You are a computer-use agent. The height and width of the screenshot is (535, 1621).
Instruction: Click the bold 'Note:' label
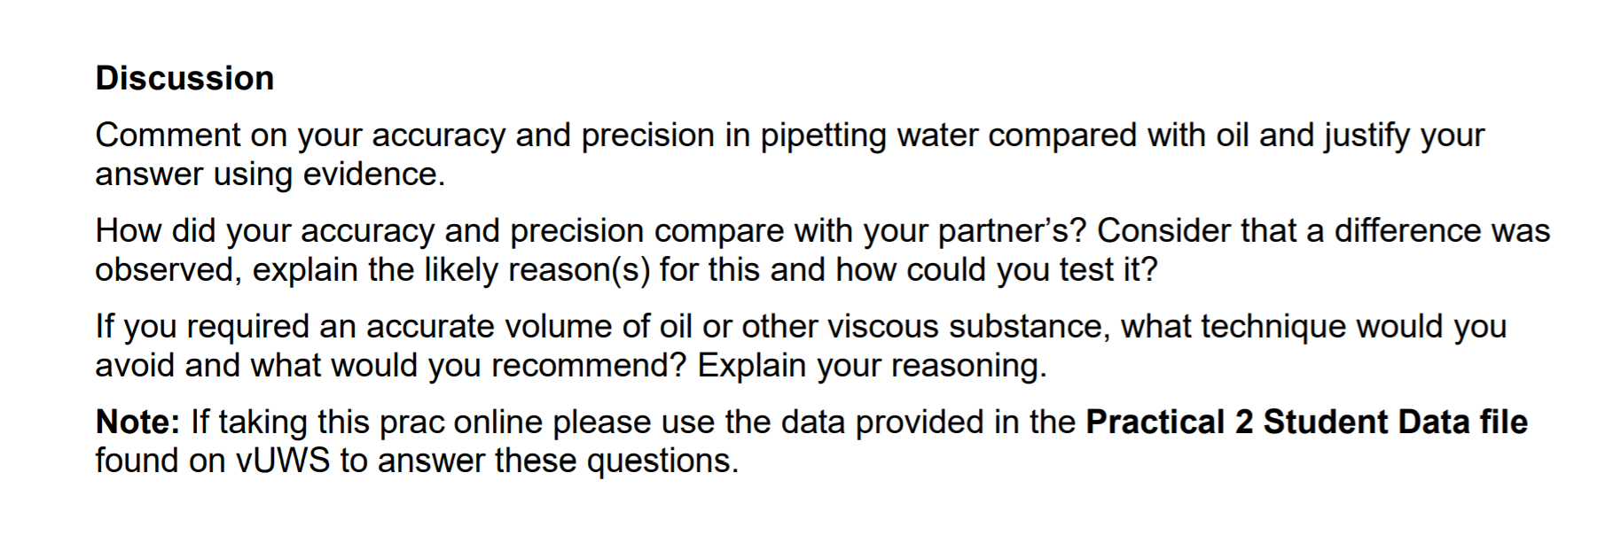point(138,422)
